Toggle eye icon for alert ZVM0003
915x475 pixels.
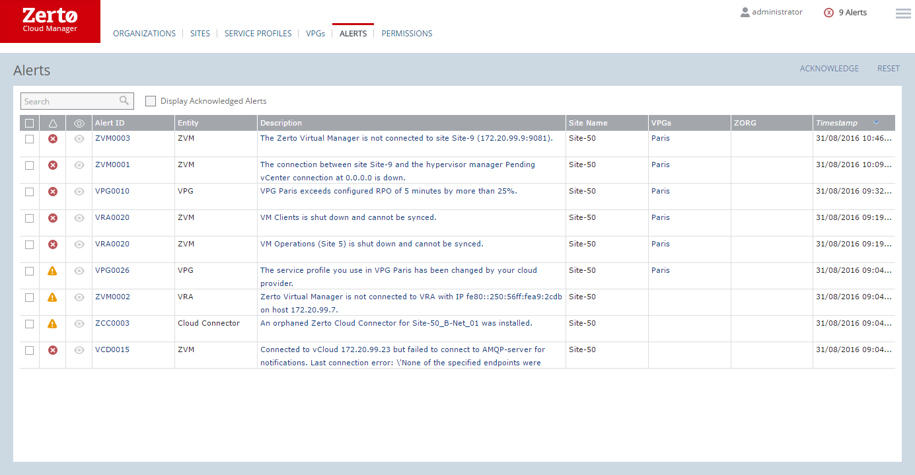[79, 139]
